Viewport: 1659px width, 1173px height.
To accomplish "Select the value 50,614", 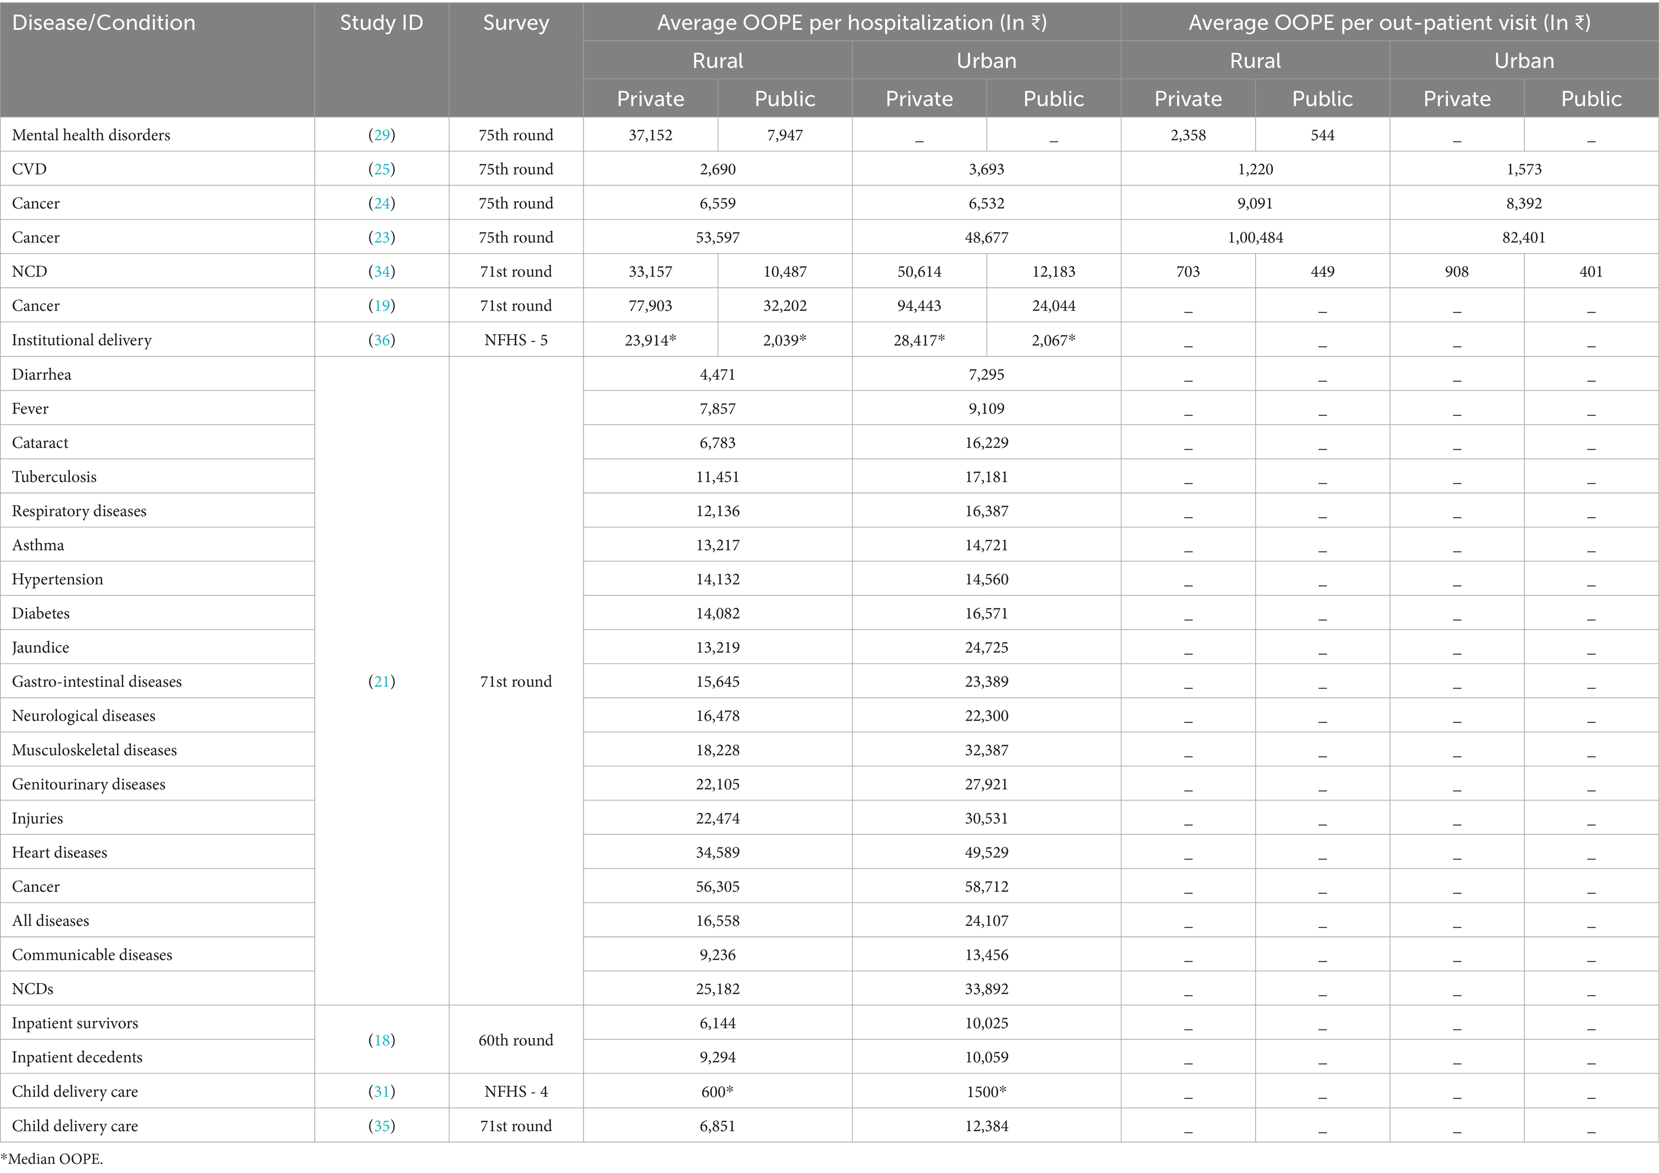I will click(x=919, y=272).
